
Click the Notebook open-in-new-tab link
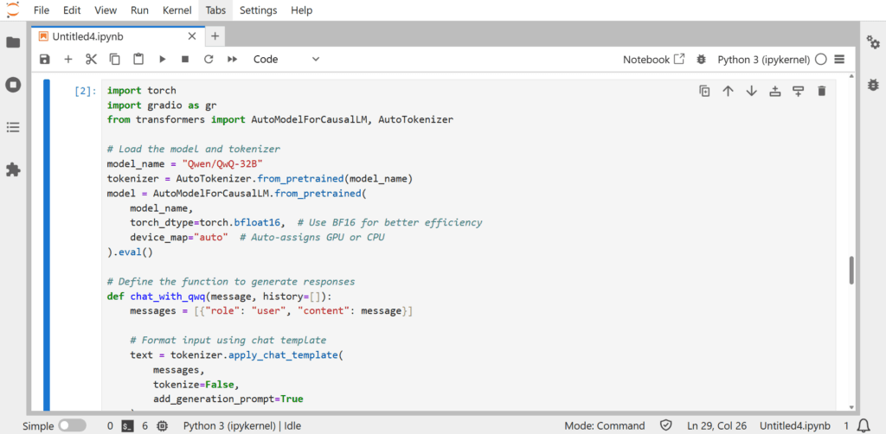click(x=653, y=60)
